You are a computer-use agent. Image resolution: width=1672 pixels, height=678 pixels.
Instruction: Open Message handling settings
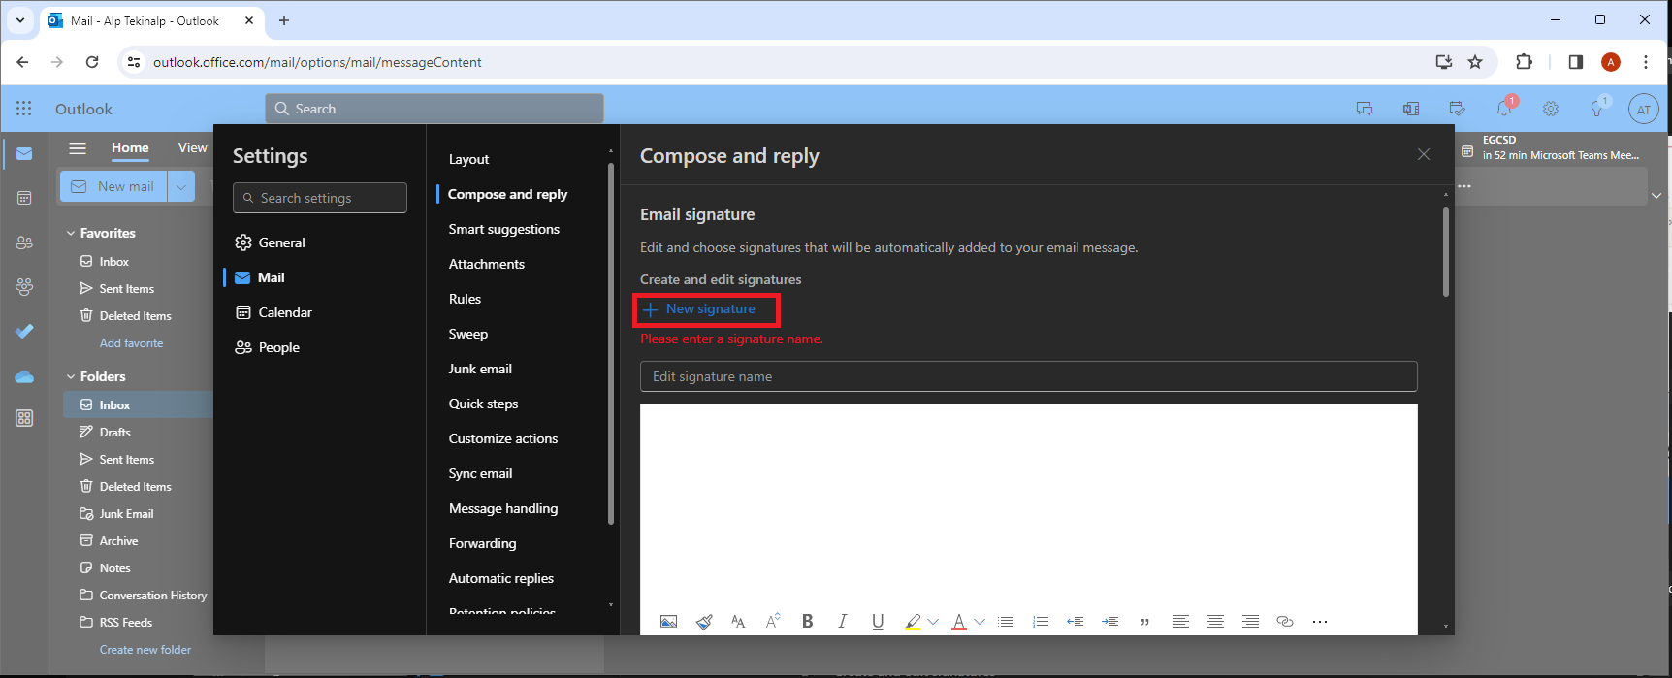click(502, 508)
